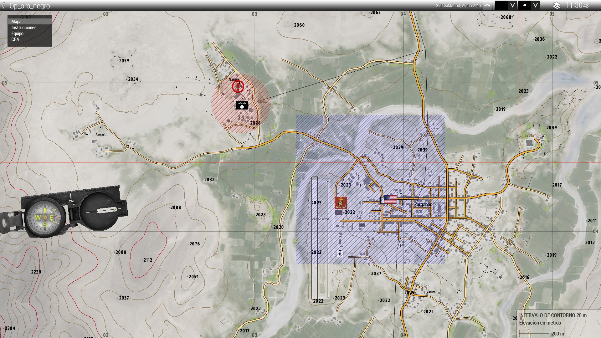Click the 2088 elevation label
Image resolution: width=601 pixels, height=338 pixels.
(176, 207)
